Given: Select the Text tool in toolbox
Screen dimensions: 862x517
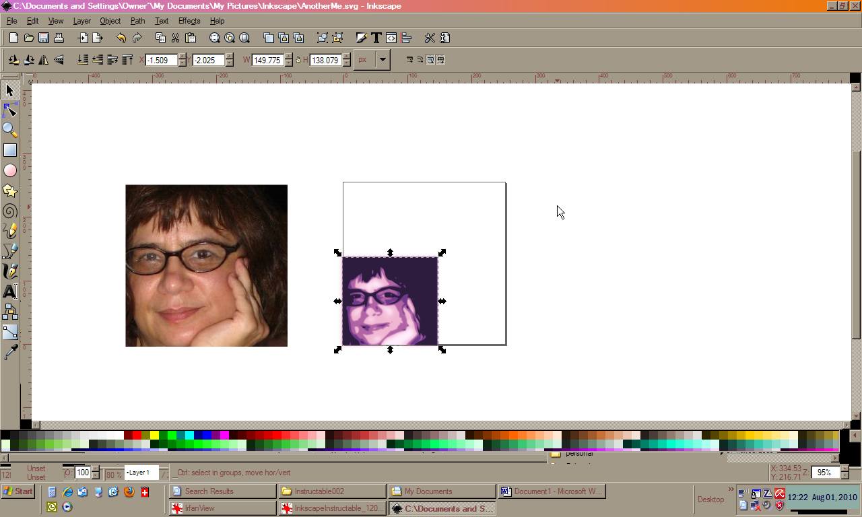Looking at the screenshot, I should 9,291.
